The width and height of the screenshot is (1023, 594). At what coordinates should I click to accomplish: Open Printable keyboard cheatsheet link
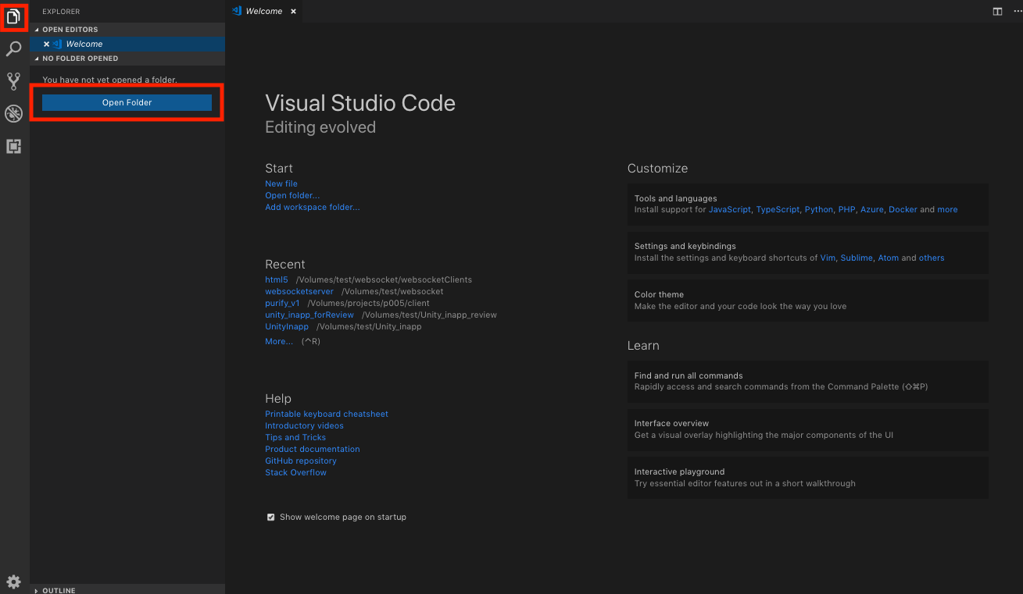click(x=327, y=414)
